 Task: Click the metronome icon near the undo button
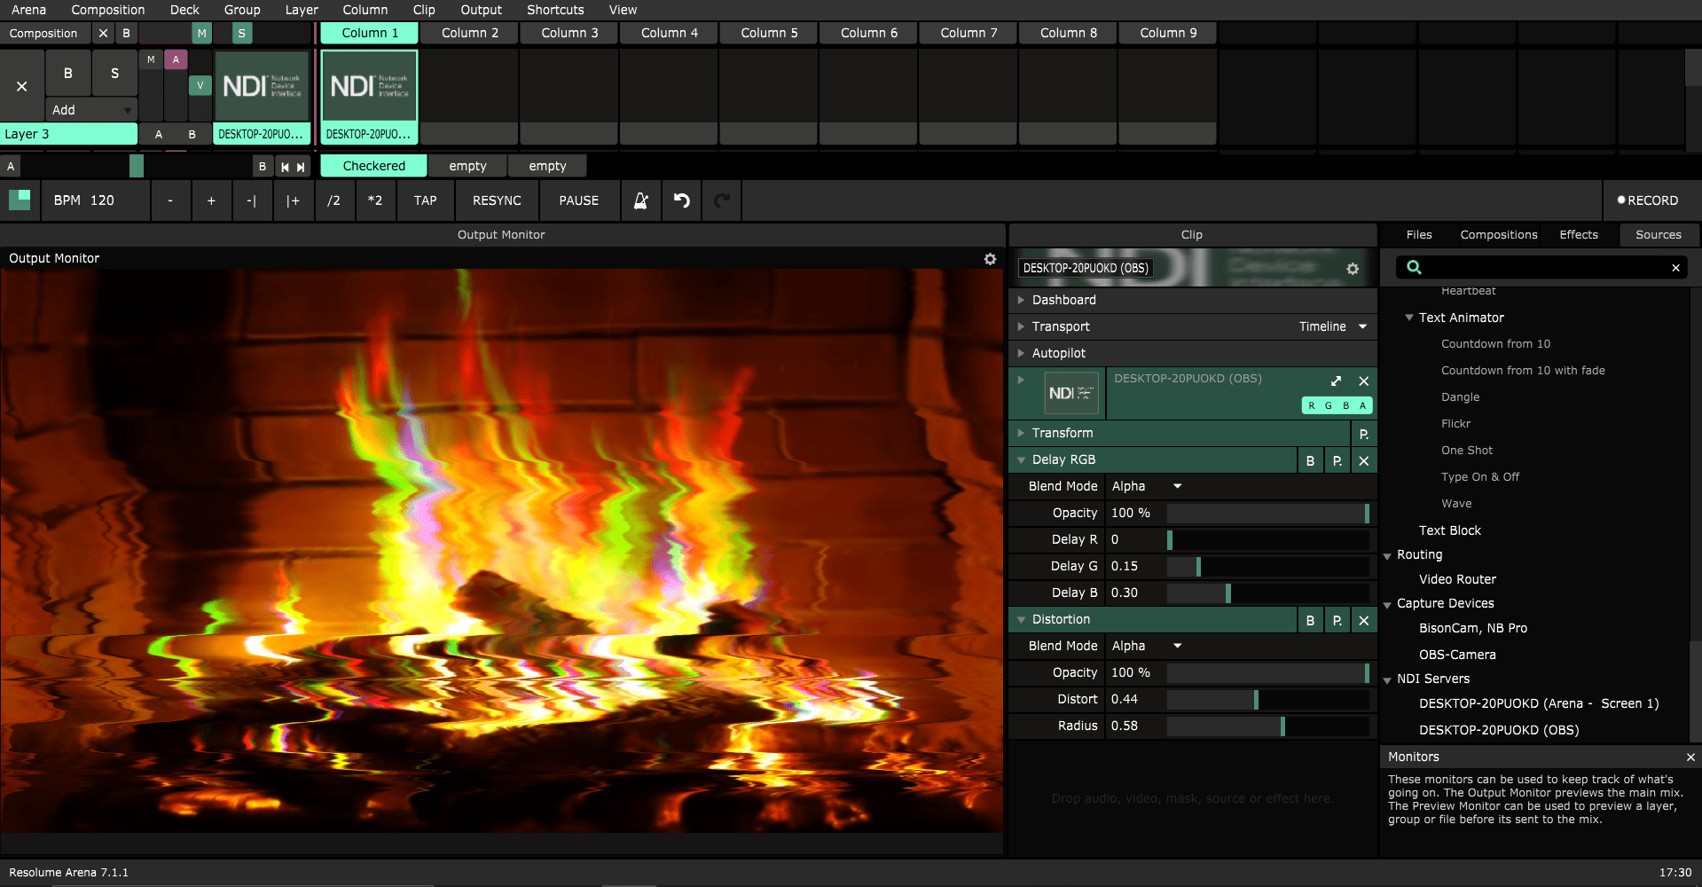tap(640, 200)
